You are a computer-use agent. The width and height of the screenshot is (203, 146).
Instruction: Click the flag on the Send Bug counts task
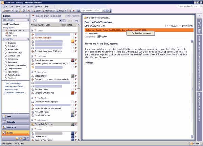(x=76, y=89)
